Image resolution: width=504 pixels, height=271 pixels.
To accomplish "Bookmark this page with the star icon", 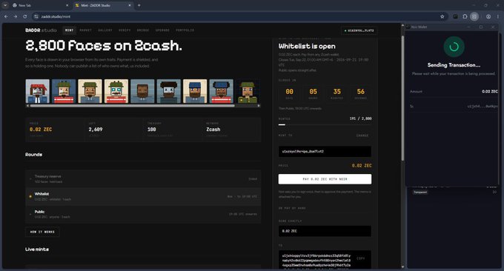I will (x=442, y=16).
